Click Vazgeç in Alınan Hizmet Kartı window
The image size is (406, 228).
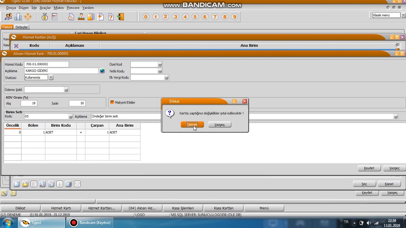[x=395, y=168]
